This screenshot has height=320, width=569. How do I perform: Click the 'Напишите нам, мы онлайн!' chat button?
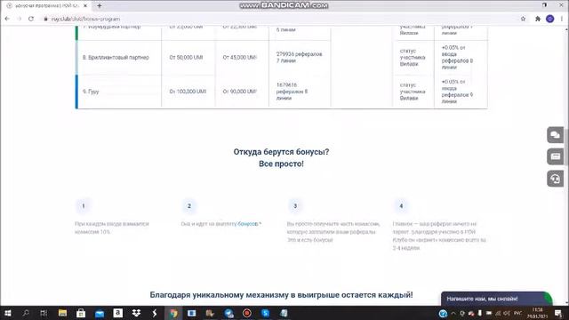point(496,299)
